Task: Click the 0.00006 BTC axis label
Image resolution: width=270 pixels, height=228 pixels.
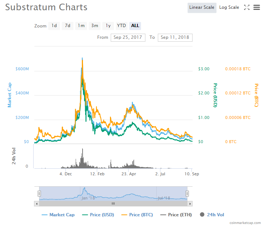Action: 238,117
